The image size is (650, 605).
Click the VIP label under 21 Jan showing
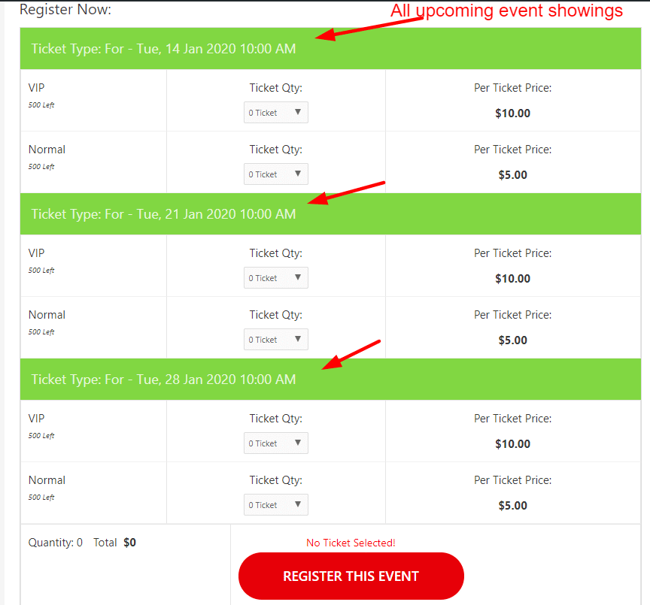pyautogui.click(x=36, y=253)
